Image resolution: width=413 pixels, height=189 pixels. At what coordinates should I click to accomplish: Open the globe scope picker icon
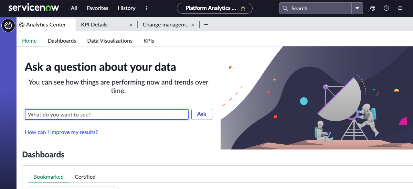click(x=373, y=9)
